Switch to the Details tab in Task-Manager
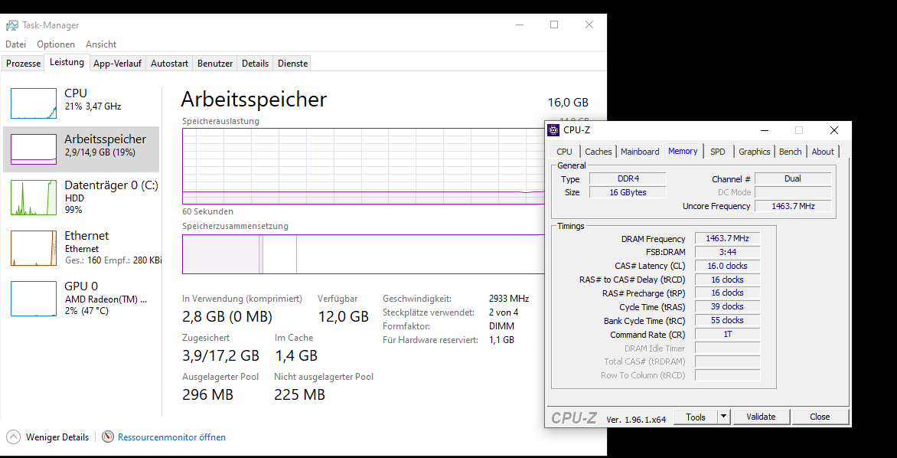 pyautogui.click(x=255, y=64)
